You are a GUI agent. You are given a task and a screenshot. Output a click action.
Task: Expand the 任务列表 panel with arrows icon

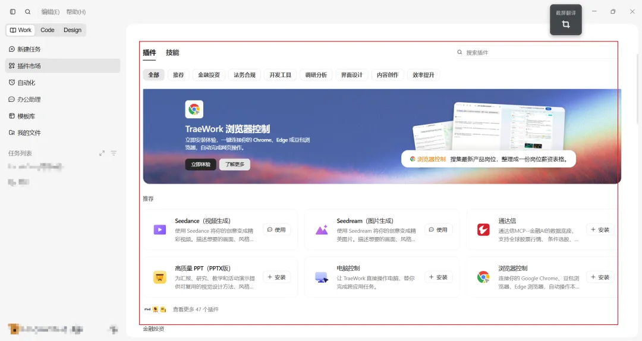[x=102, y=153]
